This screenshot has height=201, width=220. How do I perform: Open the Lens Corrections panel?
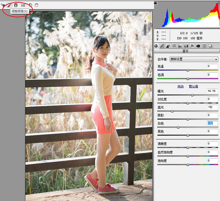tap(186, 46)
